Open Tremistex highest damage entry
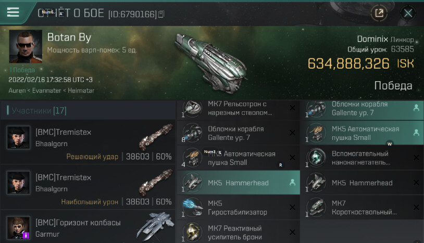The height and width of the screenshot is (243, 424). [x=88, y=187]
